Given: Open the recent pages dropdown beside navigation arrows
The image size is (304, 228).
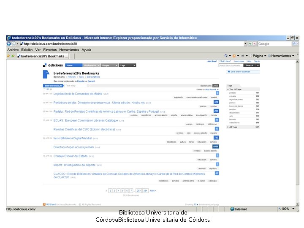Looking at the screenshot, I should (x=17, y=44).
